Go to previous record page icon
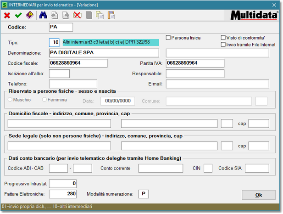Image resolution: width=283 pixels, height=214 pixels. point(54,15)
